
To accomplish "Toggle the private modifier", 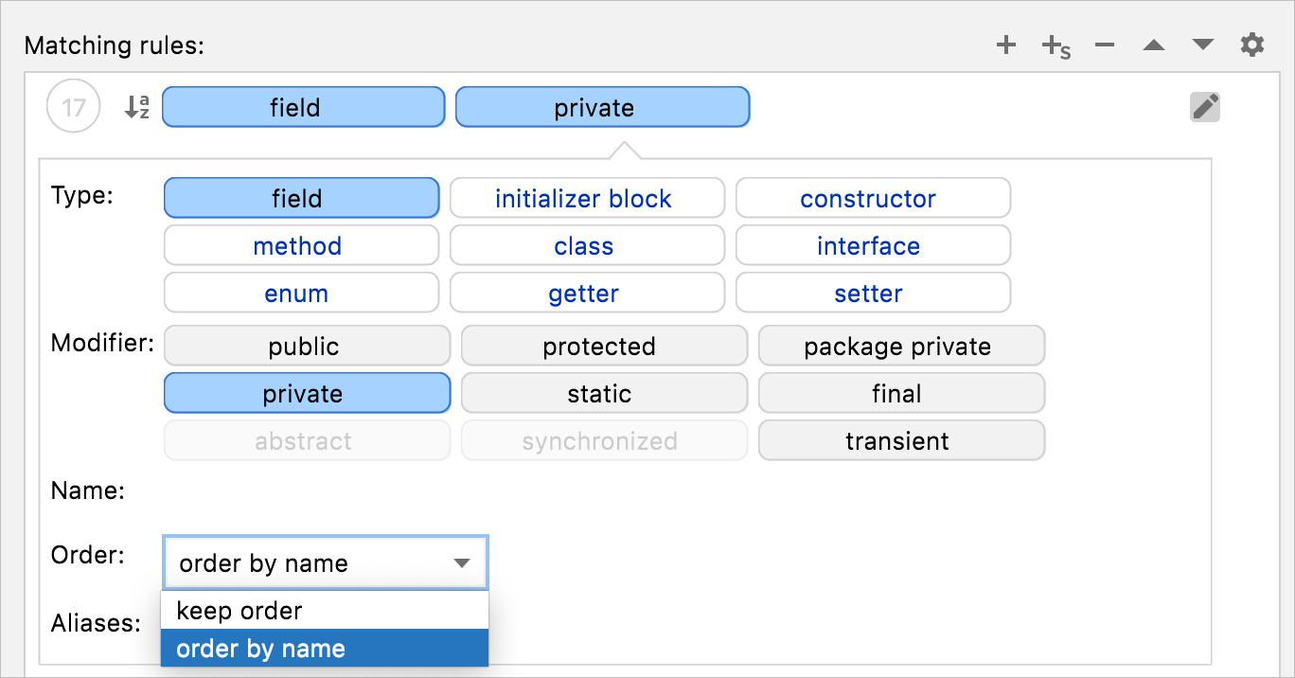I will point(307,393).
